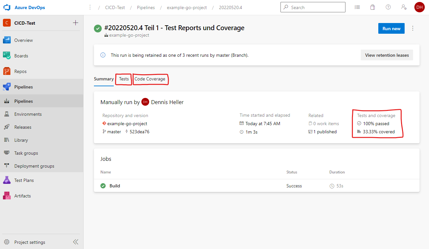Switch to the Tests tab
429x249 pixels.
point(123,79)
